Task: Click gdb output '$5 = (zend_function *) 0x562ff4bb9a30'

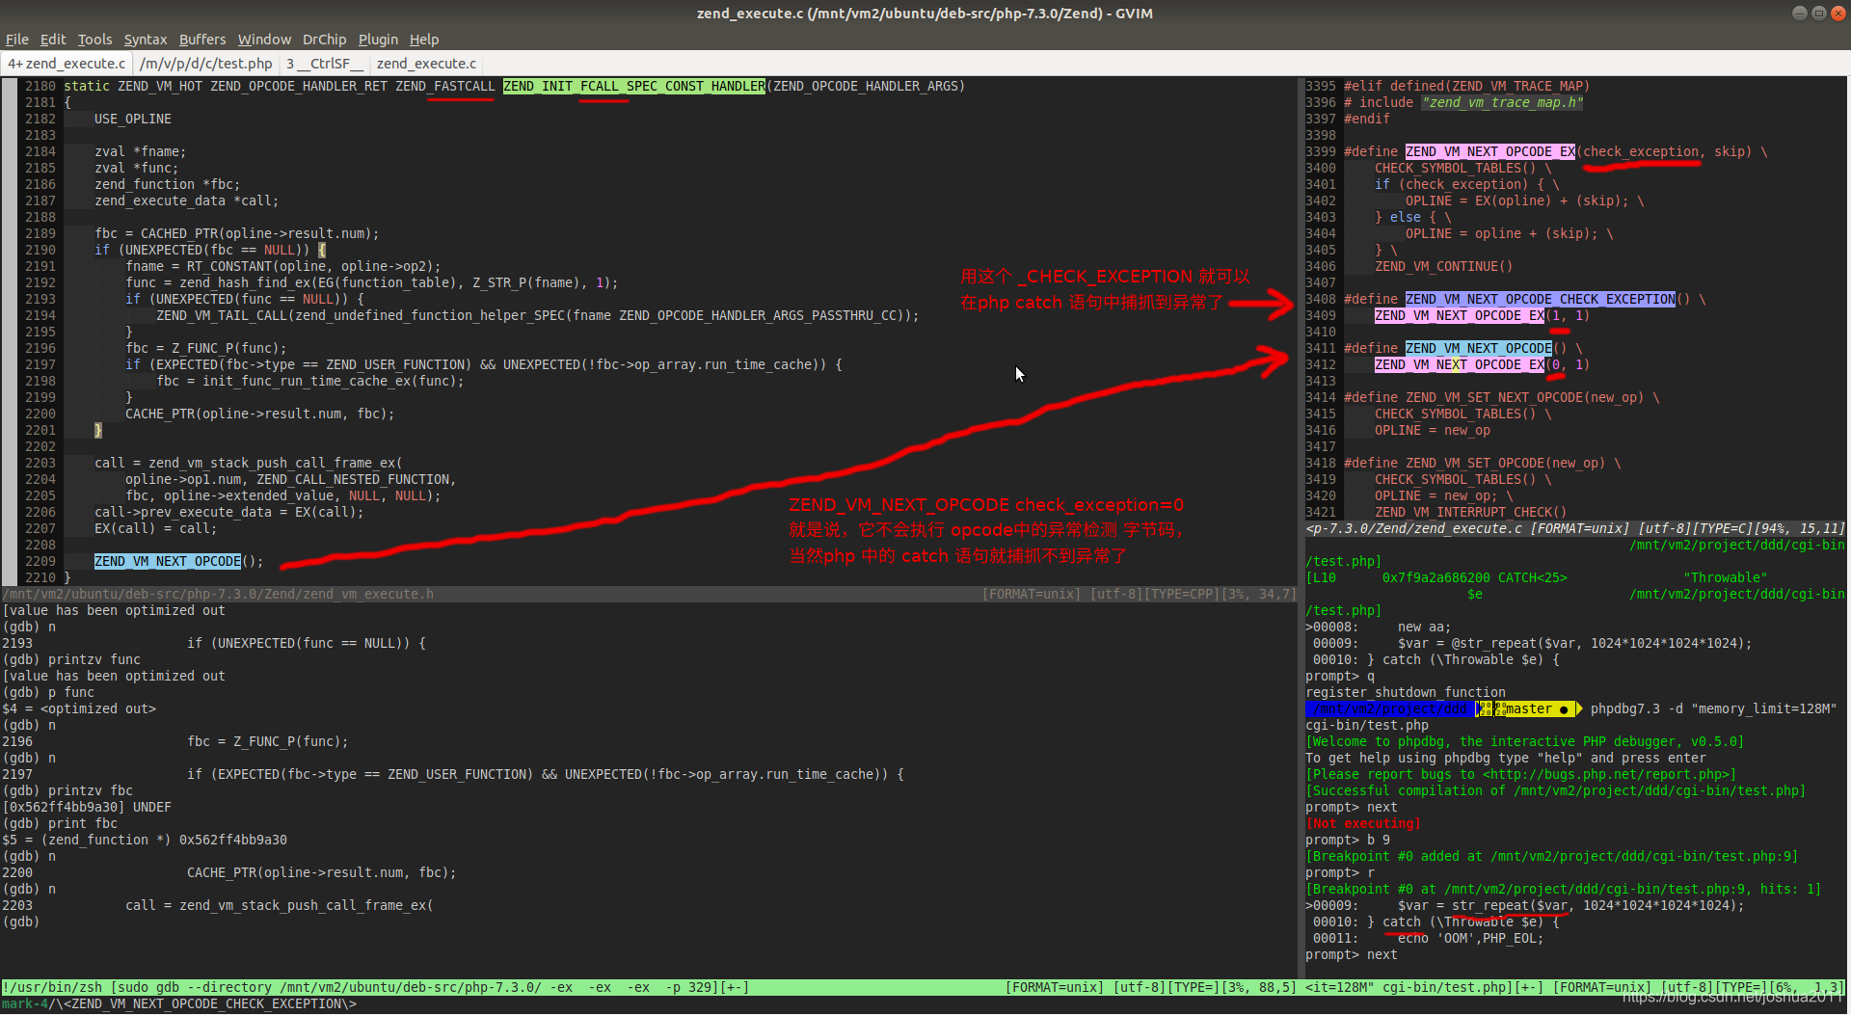Action: [145, 841]
